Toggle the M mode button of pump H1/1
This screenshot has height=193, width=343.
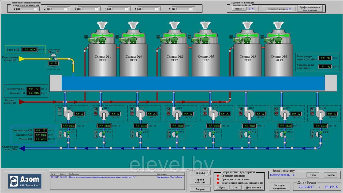pos(60,109)
